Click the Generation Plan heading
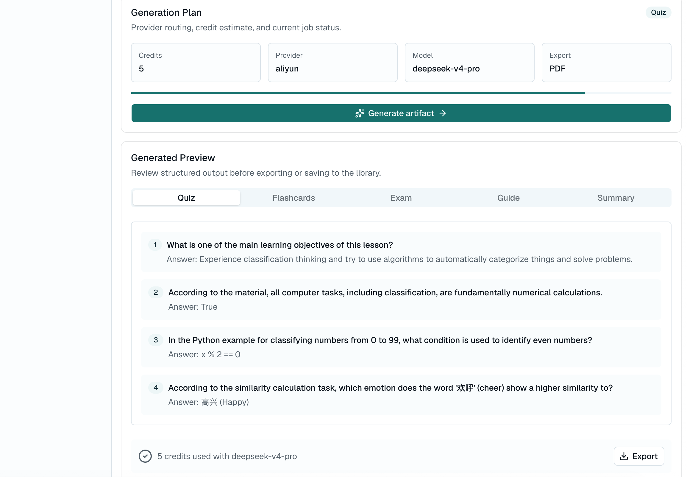The height and width of the screenshot is (477, 687). [166, 13]
